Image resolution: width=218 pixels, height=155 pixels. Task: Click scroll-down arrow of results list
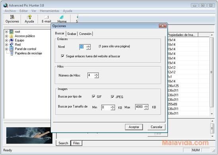pyautogui.click(x=212, y=114)
